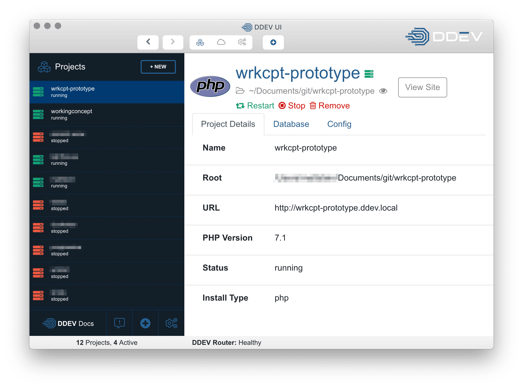The image size is (523, 388).
Task: Click the PHP logo of the project
Action: pos(210,86)
